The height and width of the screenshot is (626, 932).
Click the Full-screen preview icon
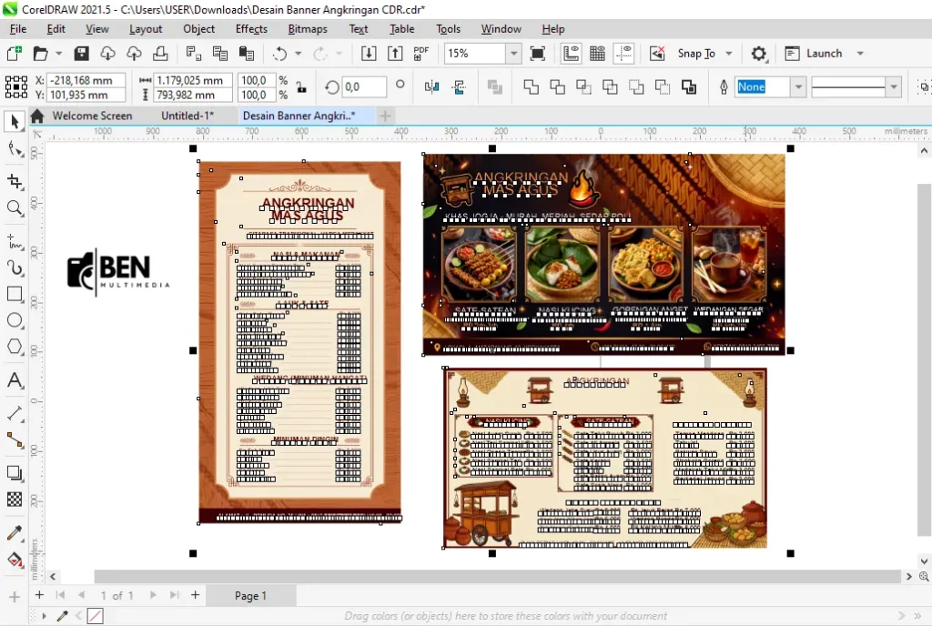(x=537, y=54)
